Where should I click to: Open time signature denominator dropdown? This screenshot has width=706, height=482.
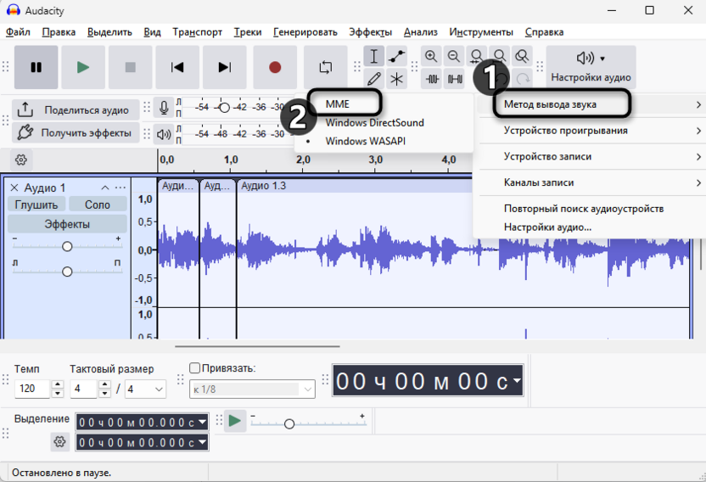145,390
